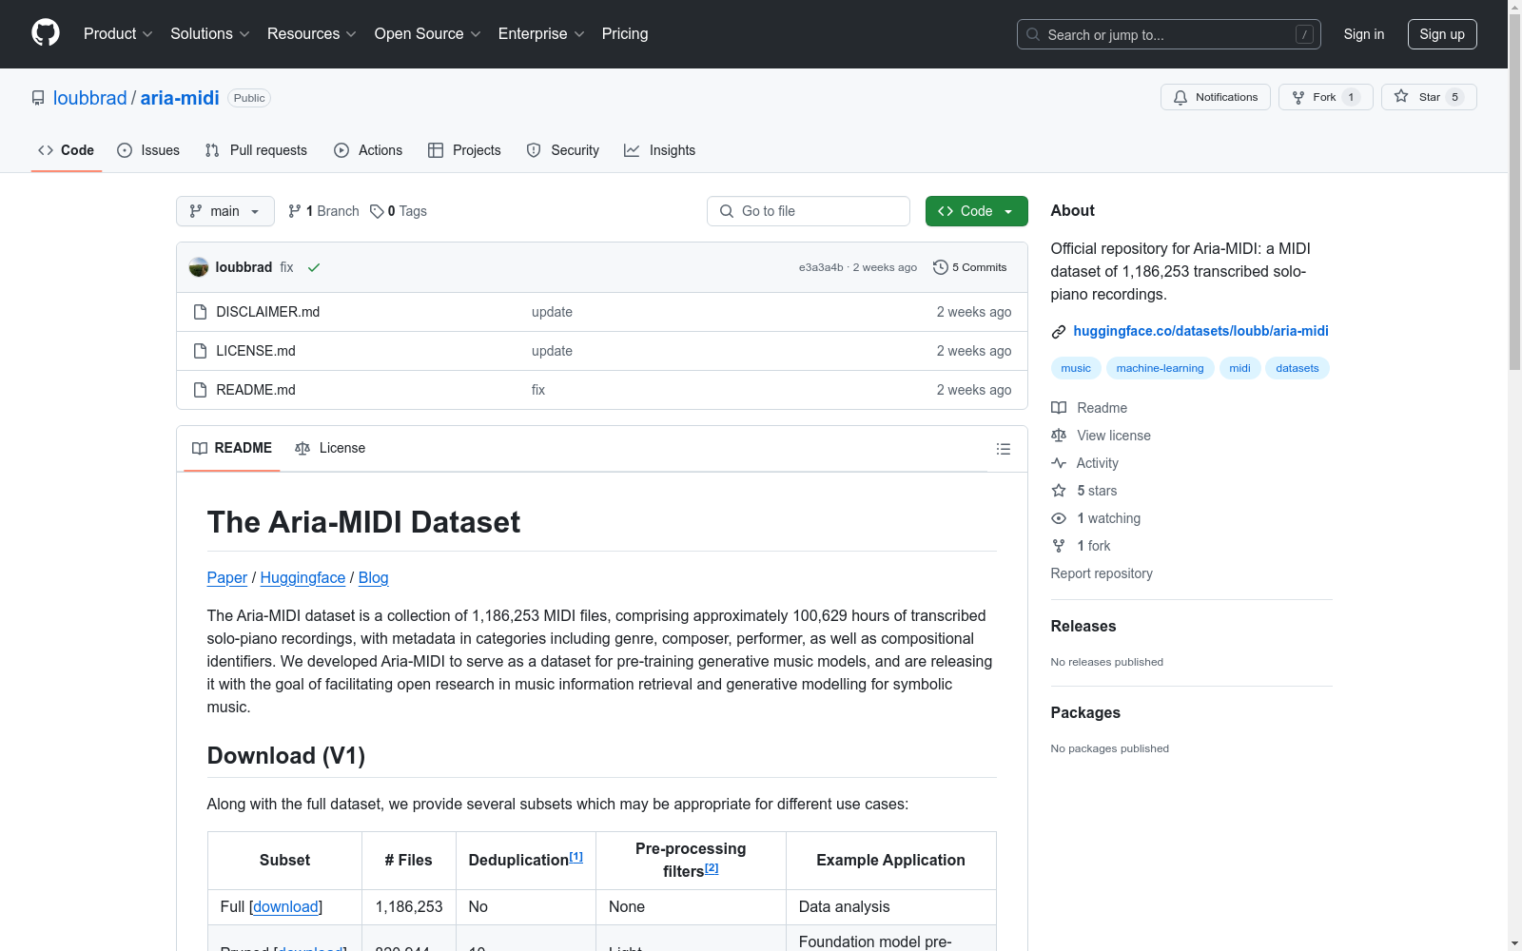Viewport: 1522px width, 951px height.
Task: Click the loubbrad avatar in commit row
Action: (x=199, y=267)
